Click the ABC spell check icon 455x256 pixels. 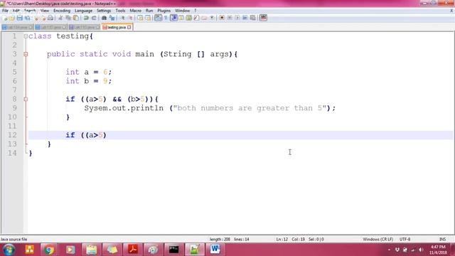(x=264, y=18)
